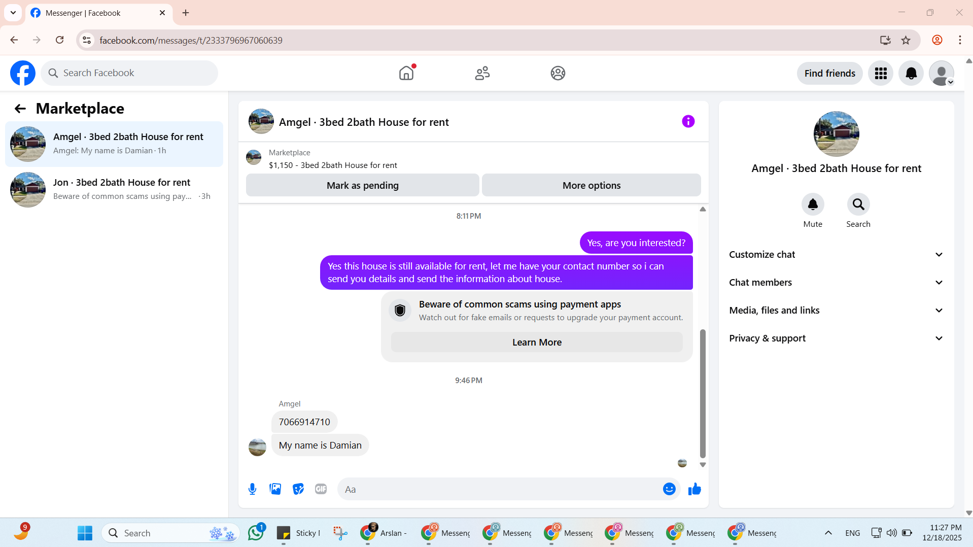Record a voice clip with the microphone icon
973x547 pixels.
click(252, 489)
